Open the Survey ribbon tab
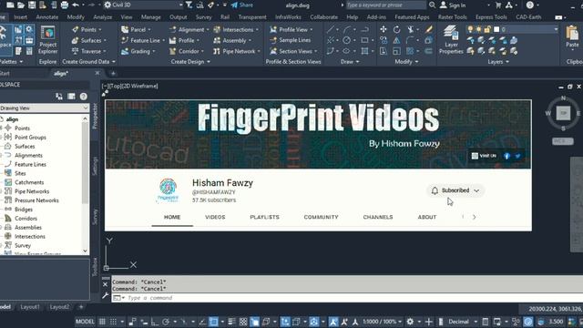The width and height of the screenshot is (583, 328). coord(203,17)
